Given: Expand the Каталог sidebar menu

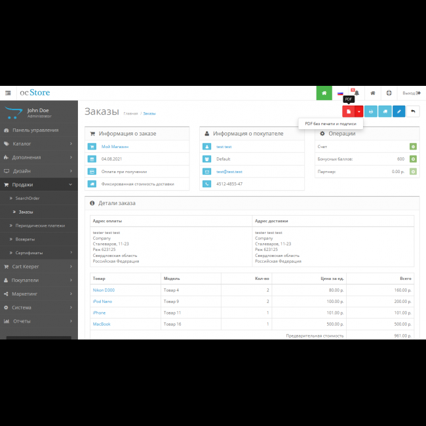Looking at the screenshot, I should [x=38, y=144].
